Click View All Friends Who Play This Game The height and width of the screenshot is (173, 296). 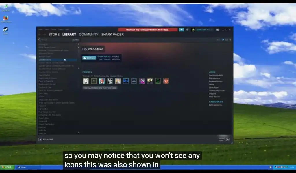tap(100, 88)
